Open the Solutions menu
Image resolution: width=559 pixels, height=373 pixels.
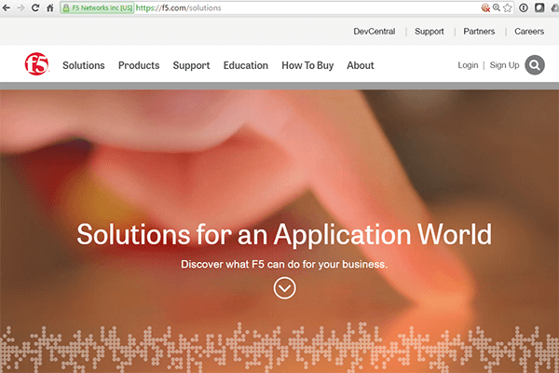coord(84,65)
